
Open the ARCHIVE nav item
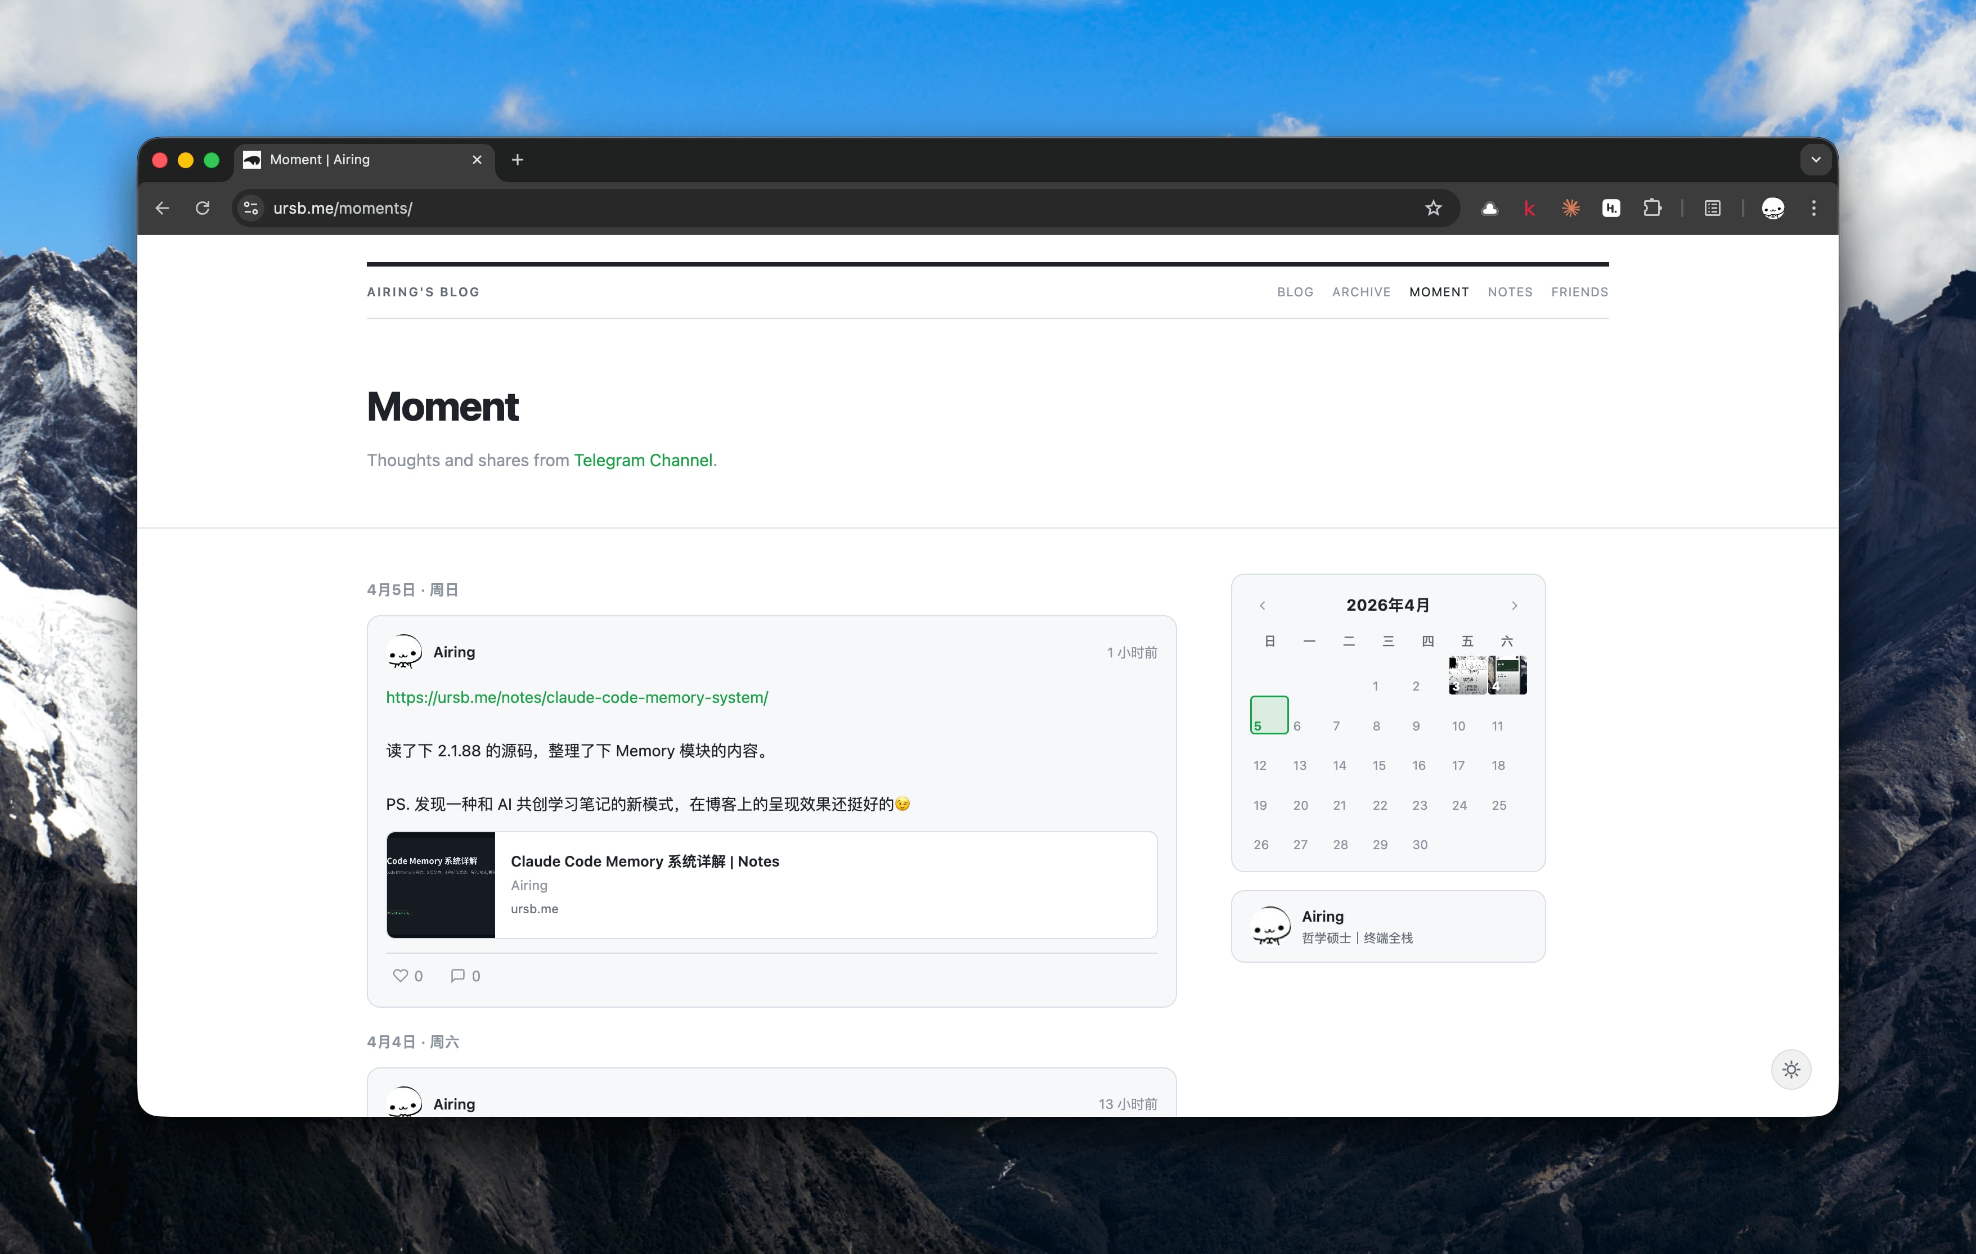(1360, 292)
